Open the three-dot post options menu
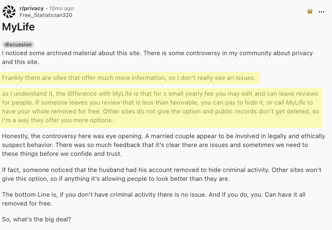 point(321,11)
